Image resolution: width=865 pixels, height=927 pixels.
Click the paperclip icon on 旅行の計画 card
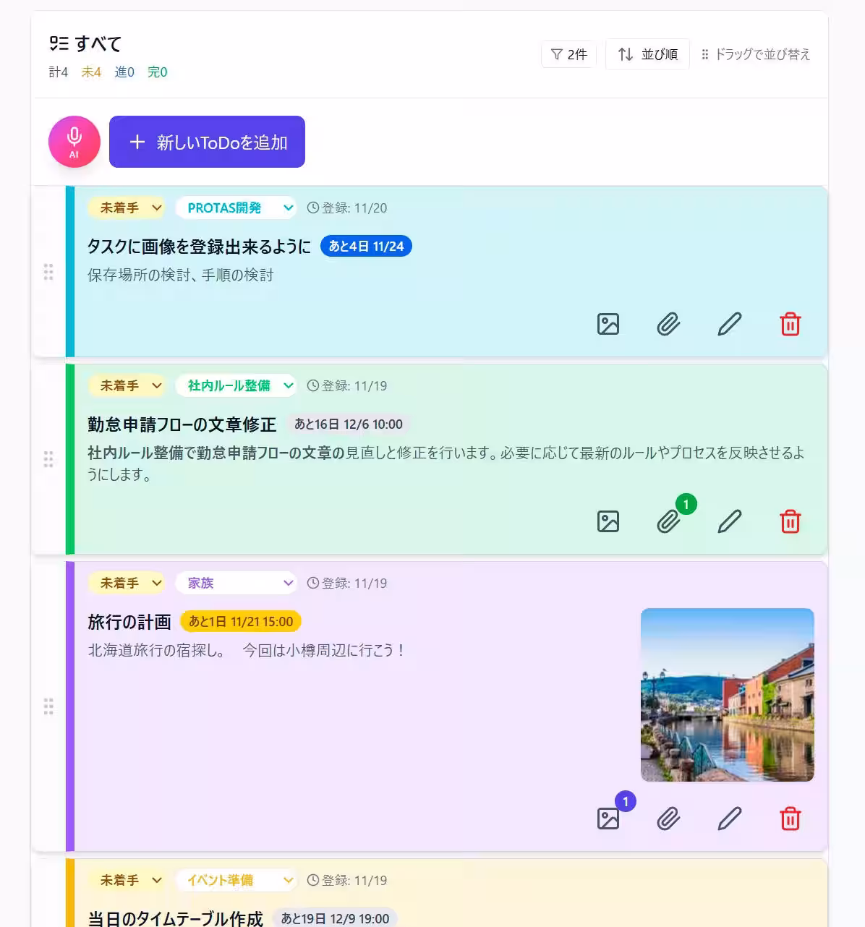(x=669, y=819)
